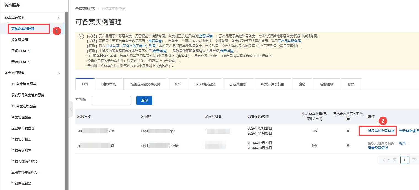Switch to the 建站市场 tab
This screenshot has height=190, width=419.
click(x=109, y=84)
